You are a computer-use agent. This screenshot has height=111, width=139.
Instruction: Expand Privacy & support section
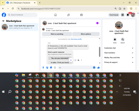pos(119,62)
